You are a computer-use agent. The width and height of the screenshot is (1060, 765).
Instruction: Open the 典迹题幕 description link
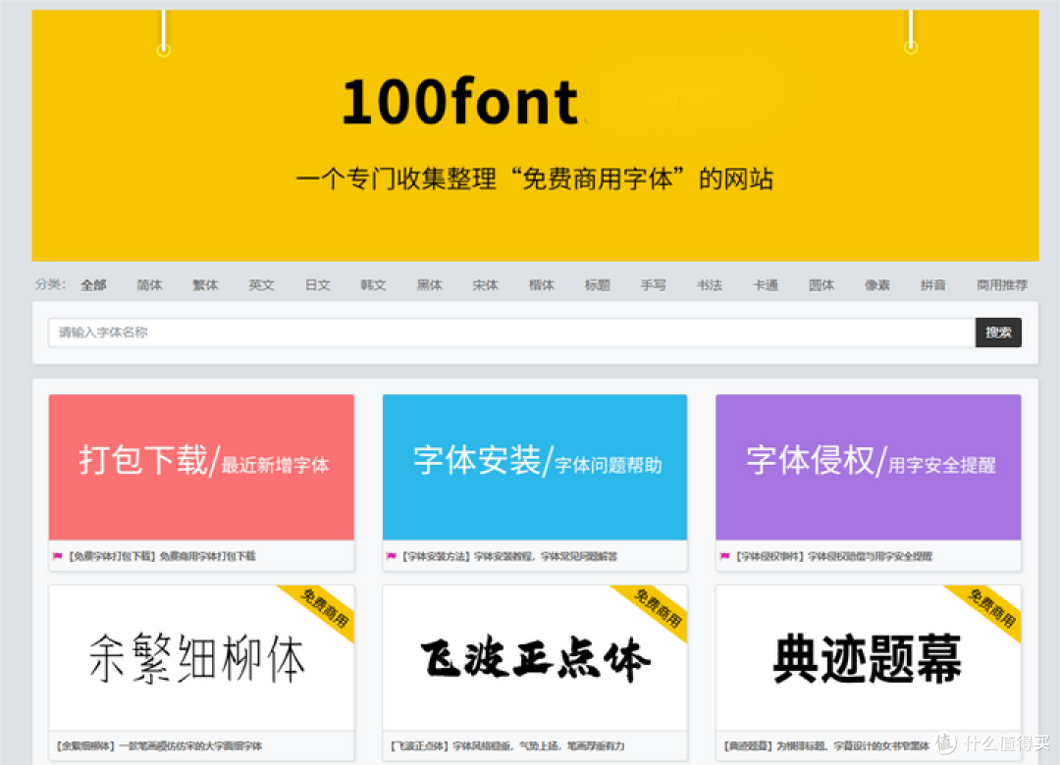coord(826,746)
